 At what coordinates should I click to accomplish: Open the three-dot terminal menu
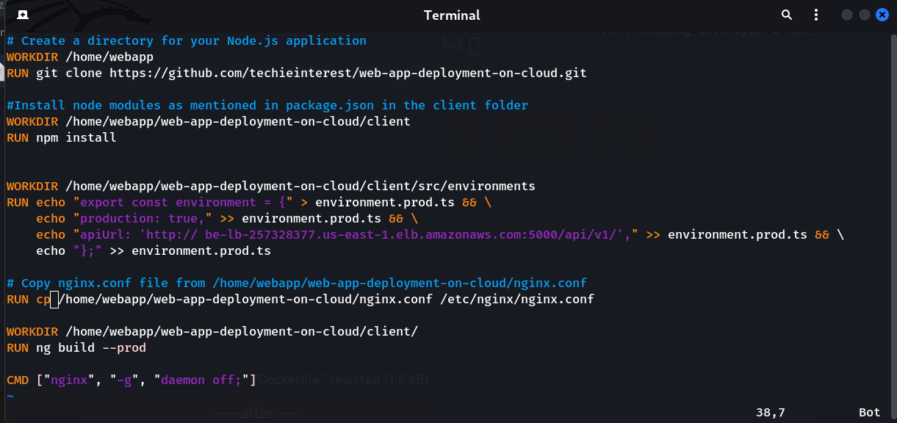coord(816,15)
